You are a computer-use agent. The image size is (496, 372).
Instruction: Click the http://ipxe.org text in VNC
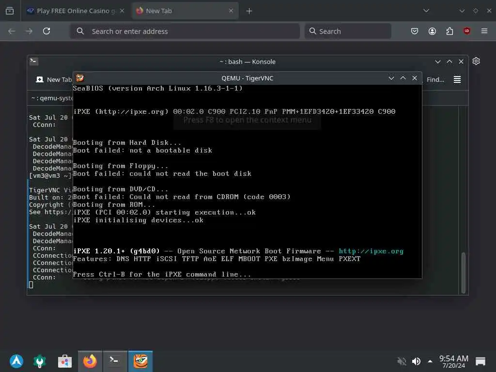coord(371,251)
